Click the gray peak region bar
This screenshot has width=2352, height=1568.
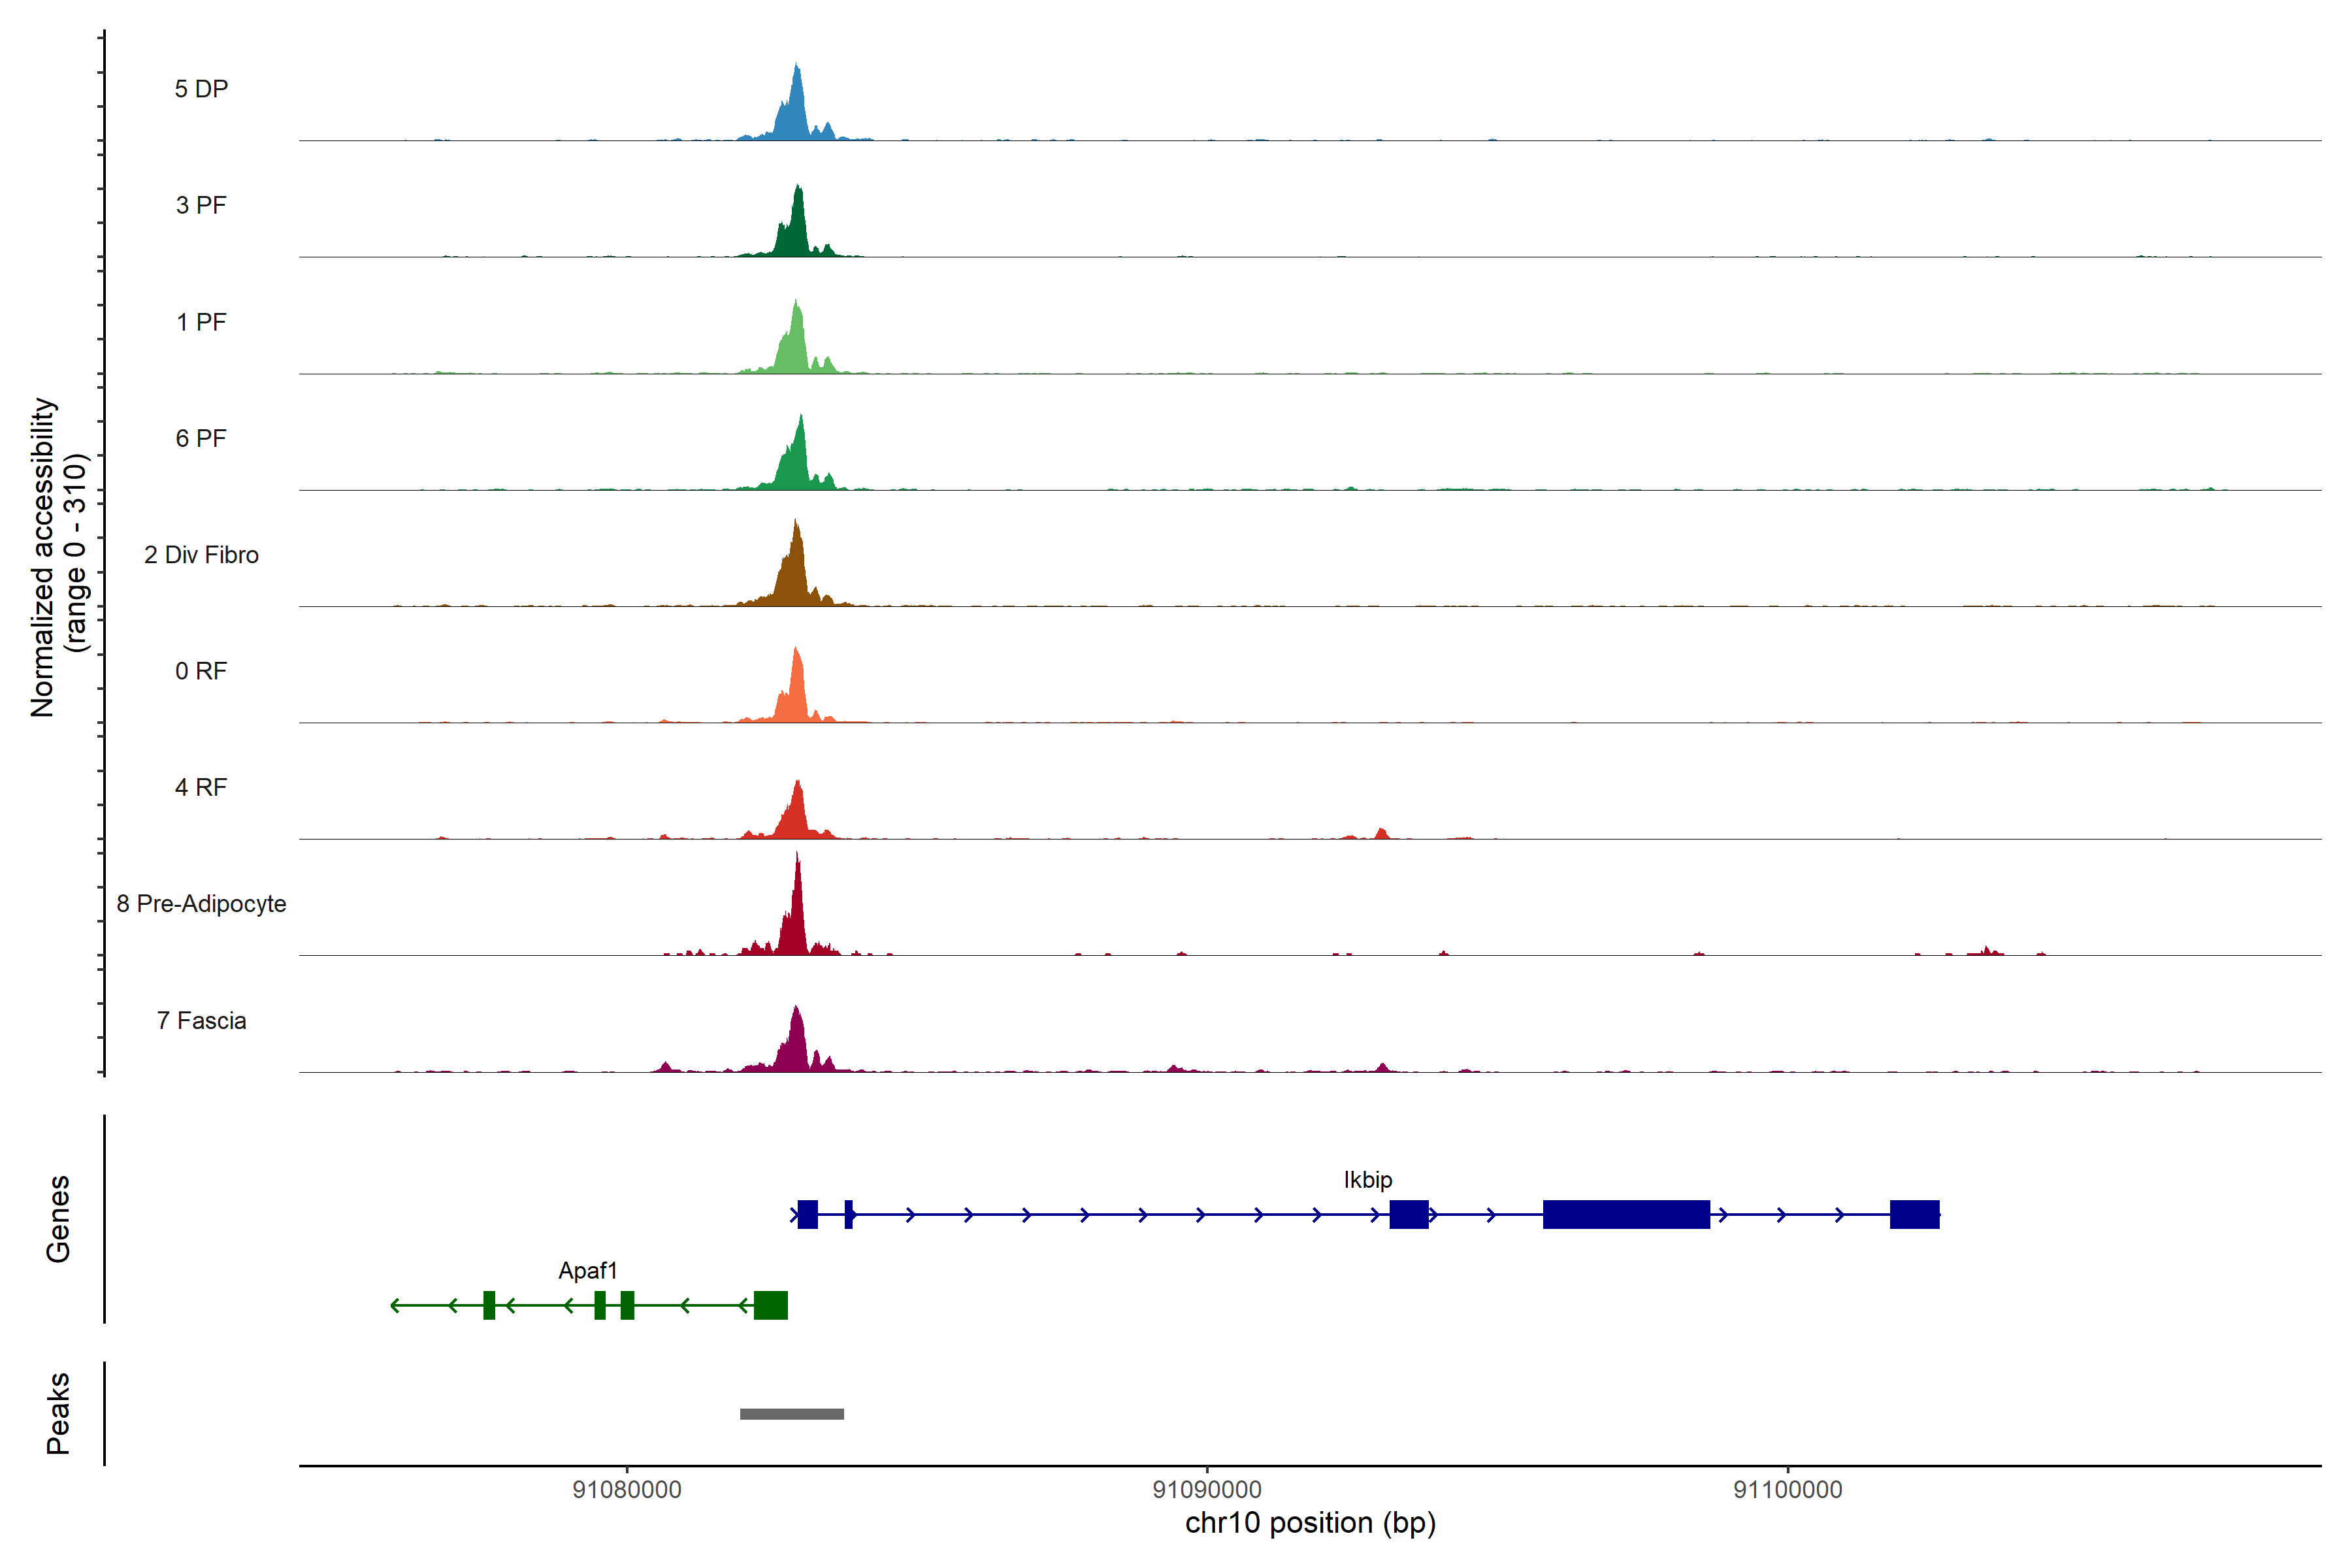pyautogui.click(x=792, y=1414)
